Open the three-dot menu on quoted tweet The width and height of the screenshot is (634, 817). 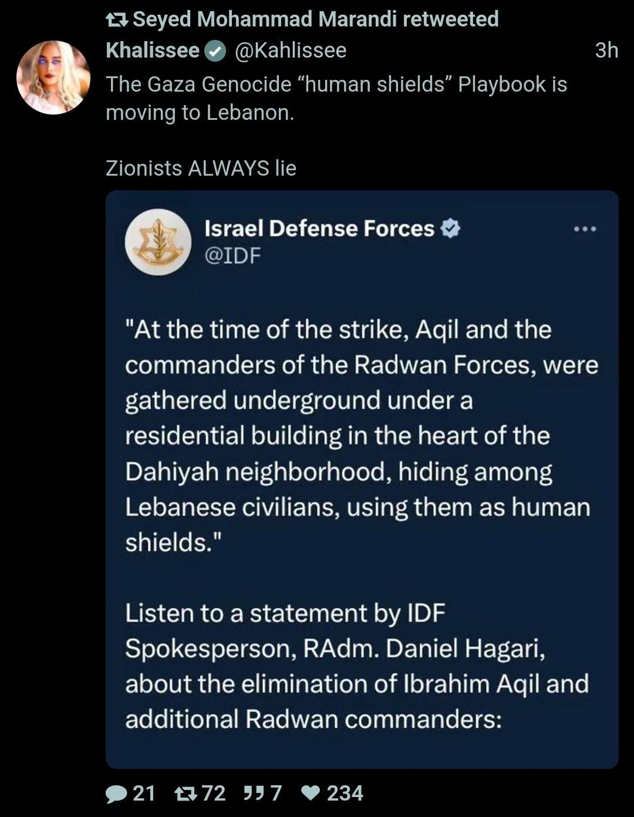(x=585, y=229)
